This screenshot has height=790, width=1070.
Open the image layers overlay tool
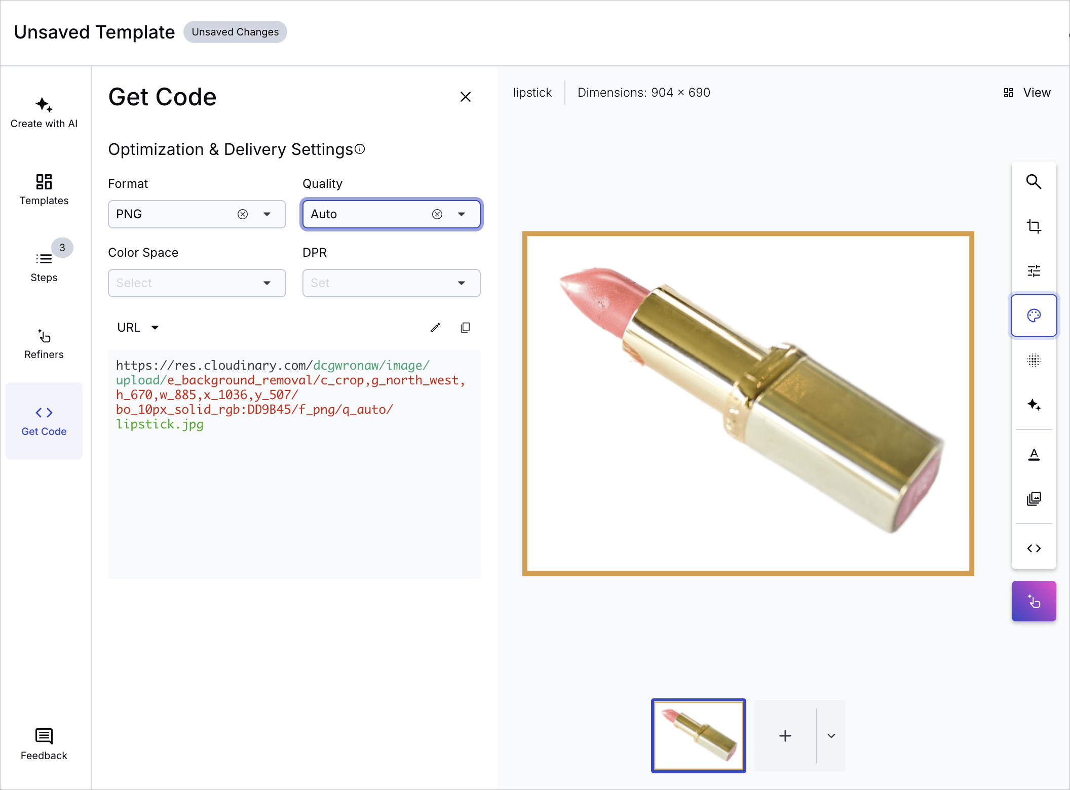tap(1034, 499)
